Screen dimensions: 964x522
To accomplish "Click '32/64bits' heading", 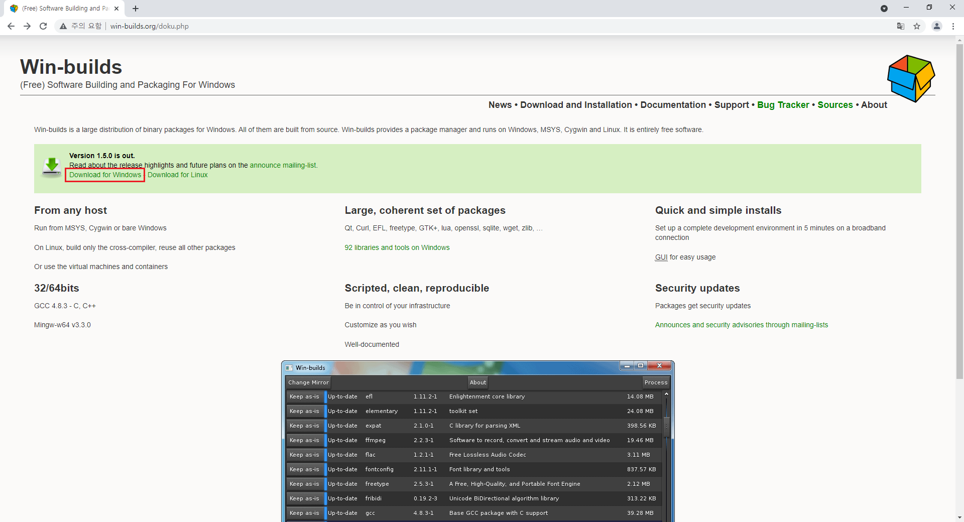I will click(x=56, y=288).
